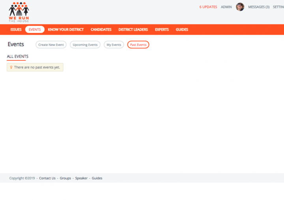Open Guides in the orange navigation bar
284x200 pixels.
[182, 30]
